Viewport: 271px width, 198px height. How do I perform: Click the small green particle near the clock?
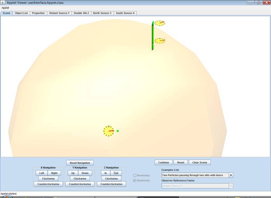click(117, 131)
